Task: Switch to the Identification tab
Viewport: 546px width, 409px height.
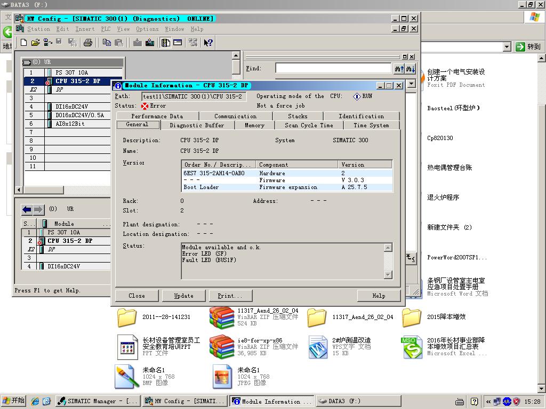Action: pos(361,116)
